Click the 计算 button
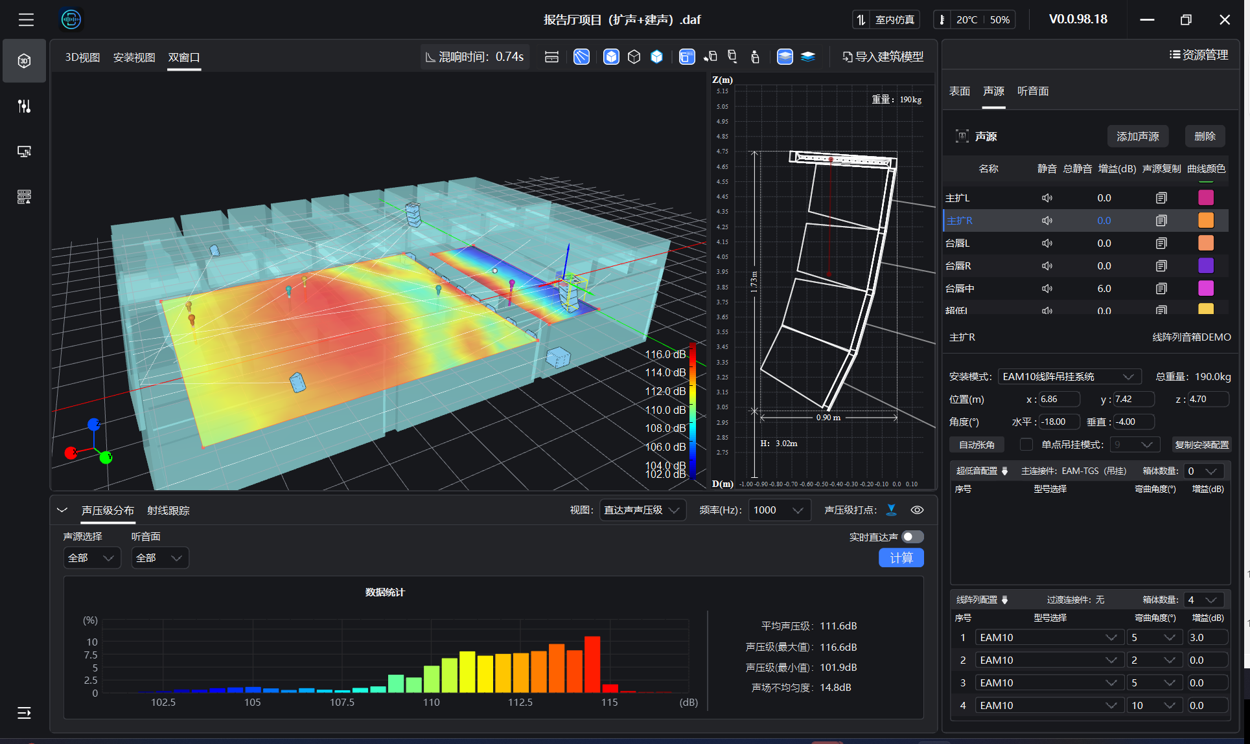1250x744 pixels. [901, 558]
